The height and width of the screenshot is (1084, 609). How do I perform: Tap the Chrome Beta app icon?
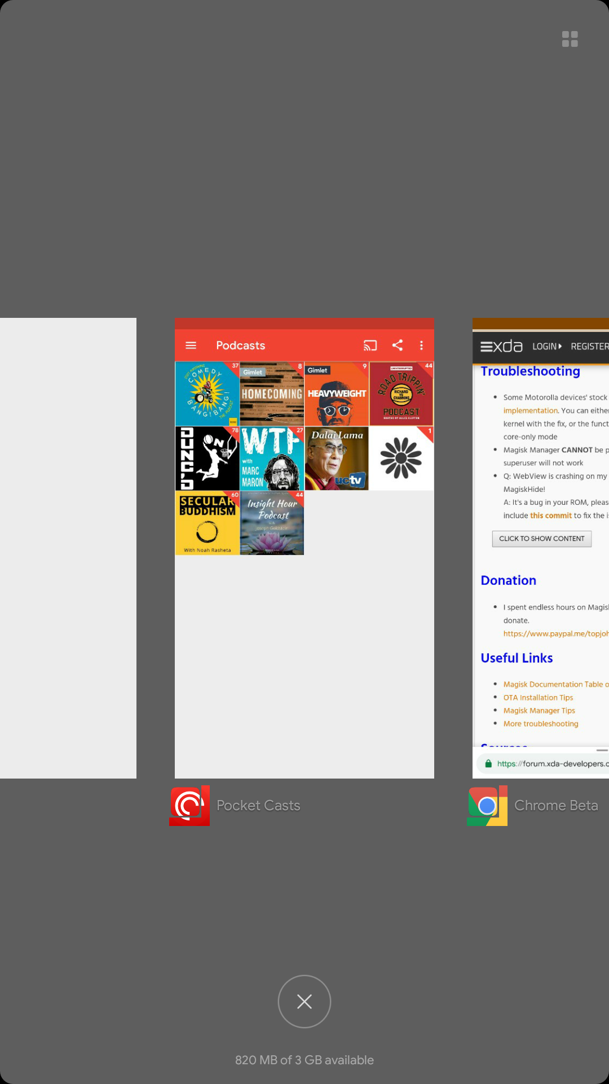pyautogui.click(x=487, y=806)
